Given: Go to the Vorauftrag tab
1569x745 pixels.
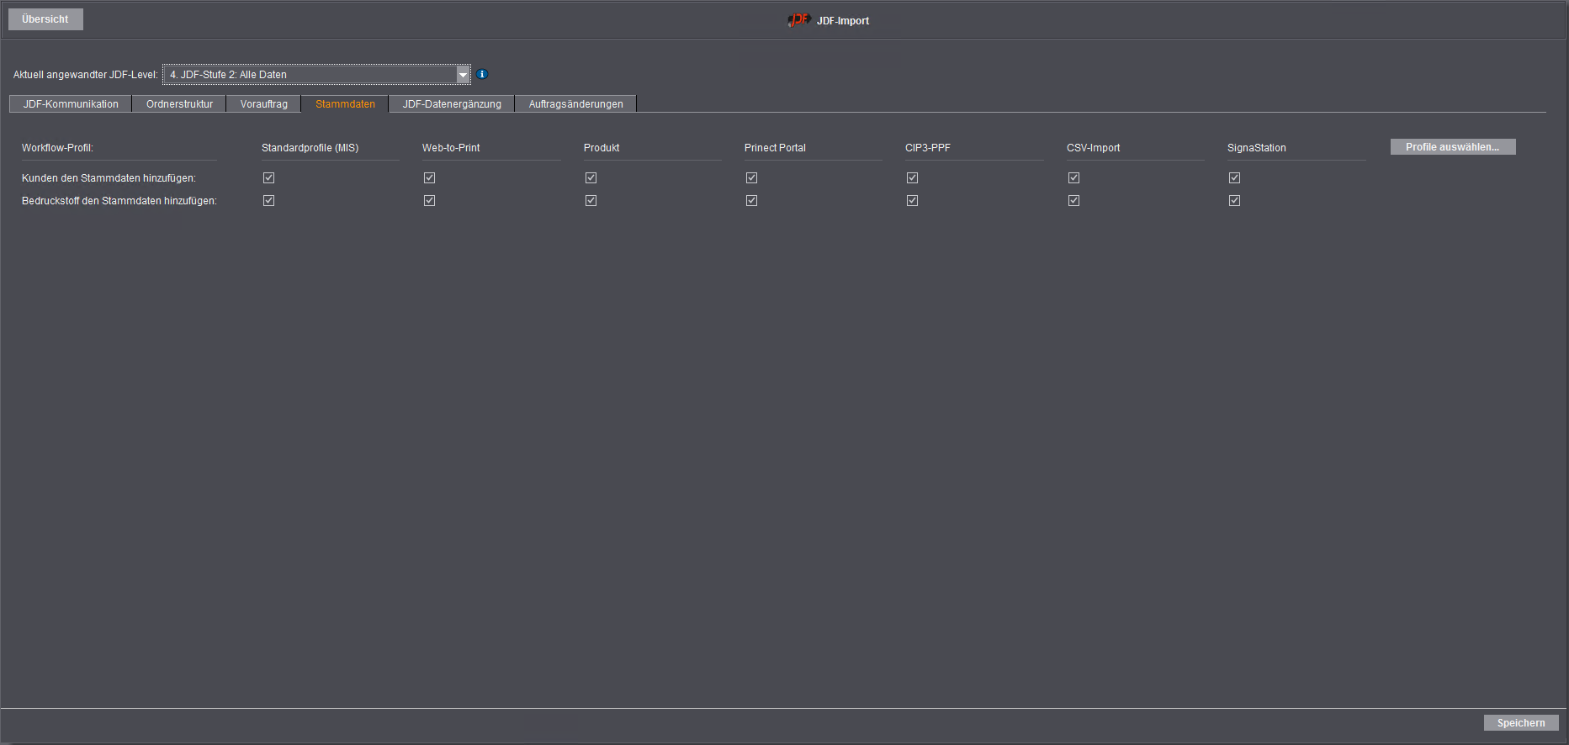Looking at the screenshot, I should click(x=263, y=104).
